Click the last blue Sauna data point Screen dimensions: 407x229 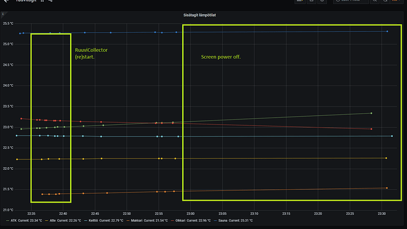click(x=388, y=31)
